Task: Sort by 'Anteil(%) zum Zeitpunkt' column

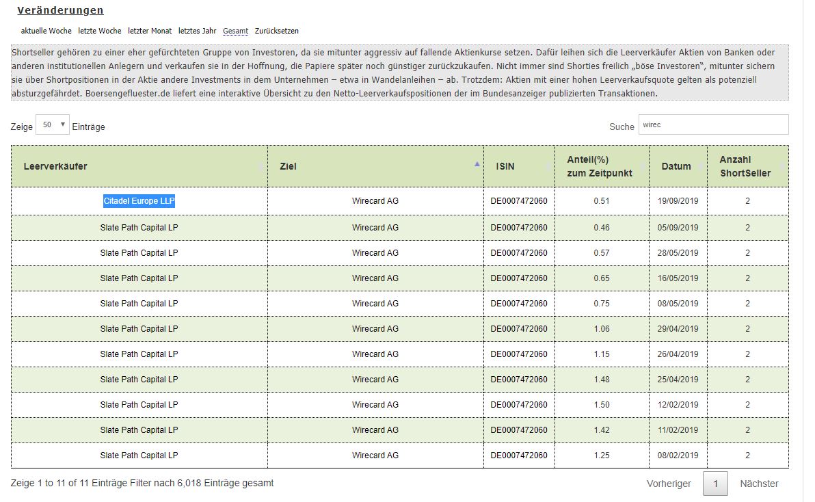Action: tap(600, 166)
